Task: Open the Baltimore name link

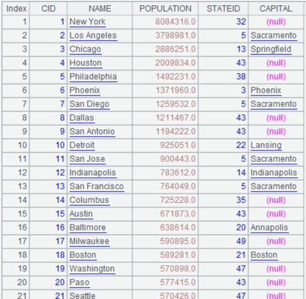Action: point(88,227)
